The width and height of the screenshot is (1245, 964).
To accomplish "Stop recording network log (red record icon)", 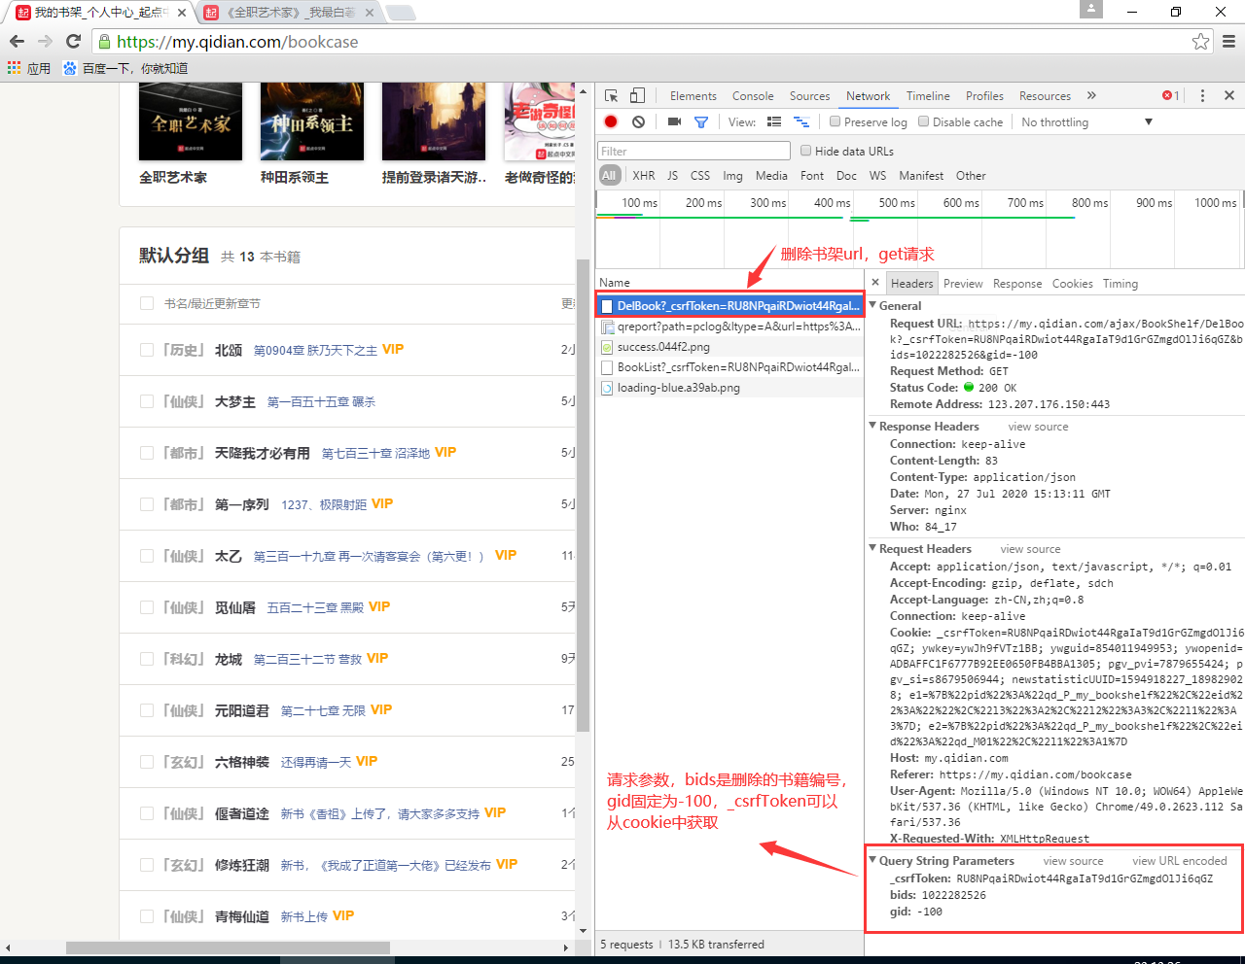I will (x=609, y=121).
